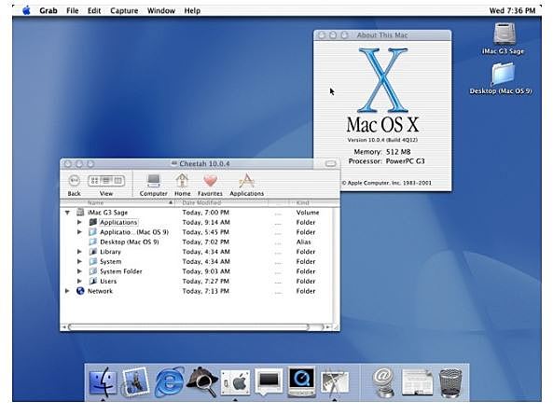Open the Apple menu
This screenshot has width=553, height=415.
pyautogui.click(x=26, y=10)
